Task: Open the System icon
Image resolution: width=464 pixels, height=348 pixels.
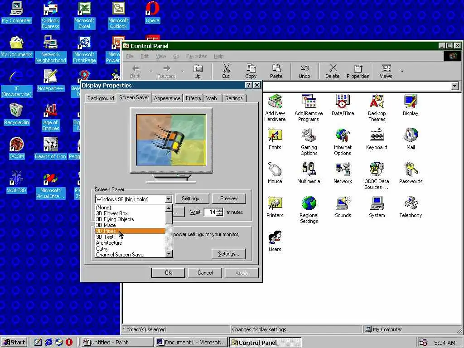Action: click(x=377, y=207)
